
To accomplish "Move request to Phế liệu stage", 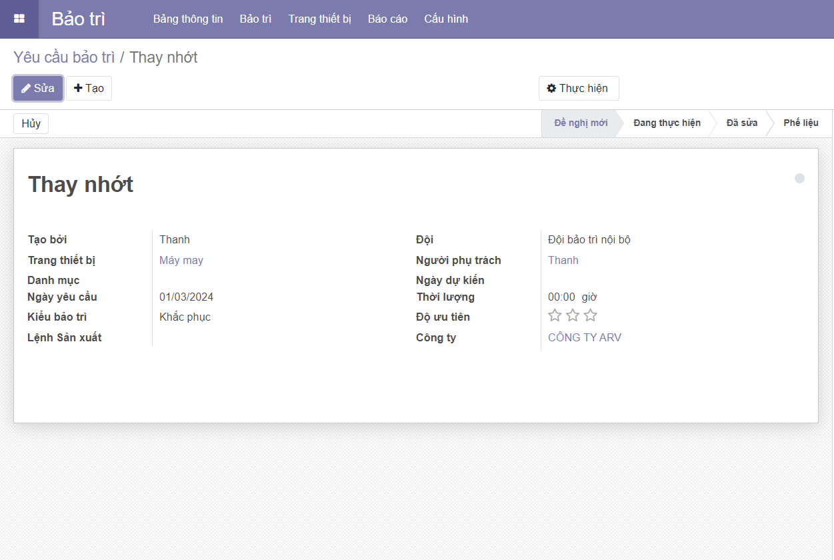I will tap(800, 123).
